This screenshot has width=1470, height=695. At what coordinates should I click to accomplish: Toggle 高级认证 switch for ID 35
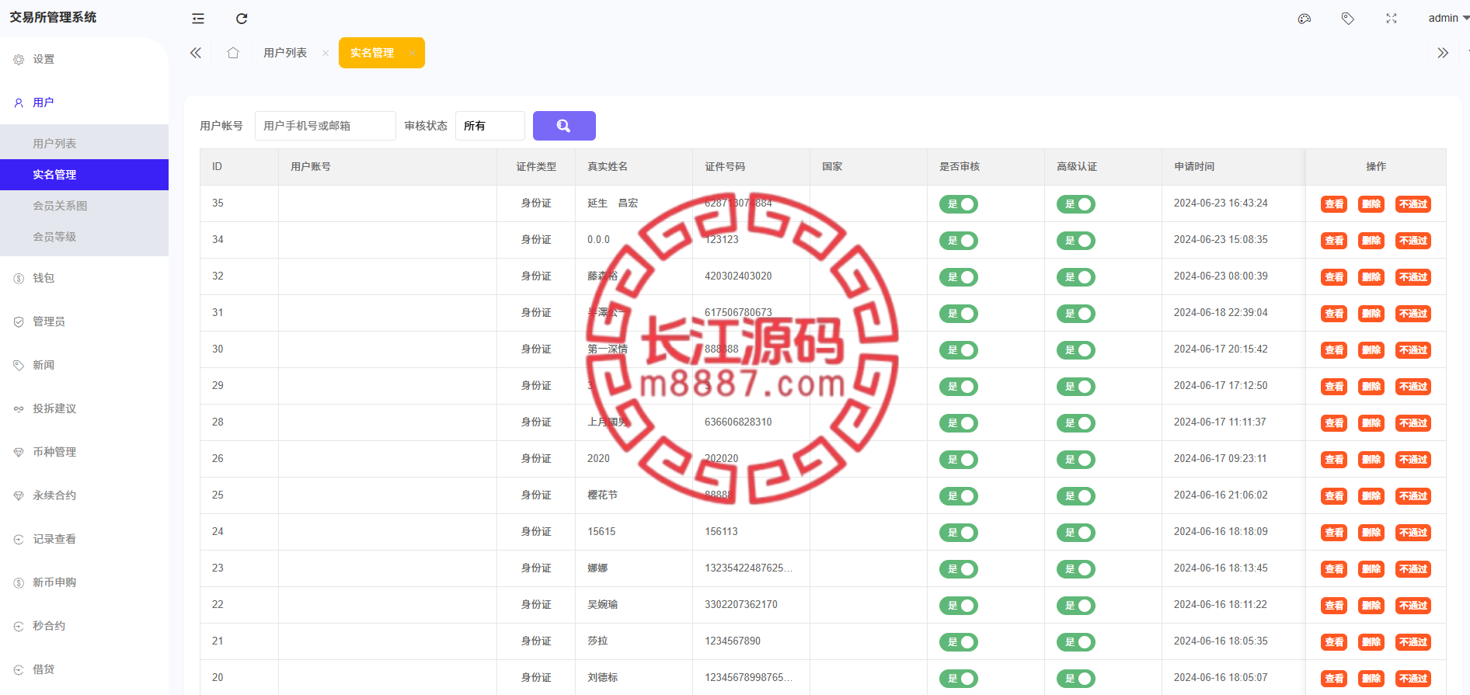click(x=1076, y=204)
